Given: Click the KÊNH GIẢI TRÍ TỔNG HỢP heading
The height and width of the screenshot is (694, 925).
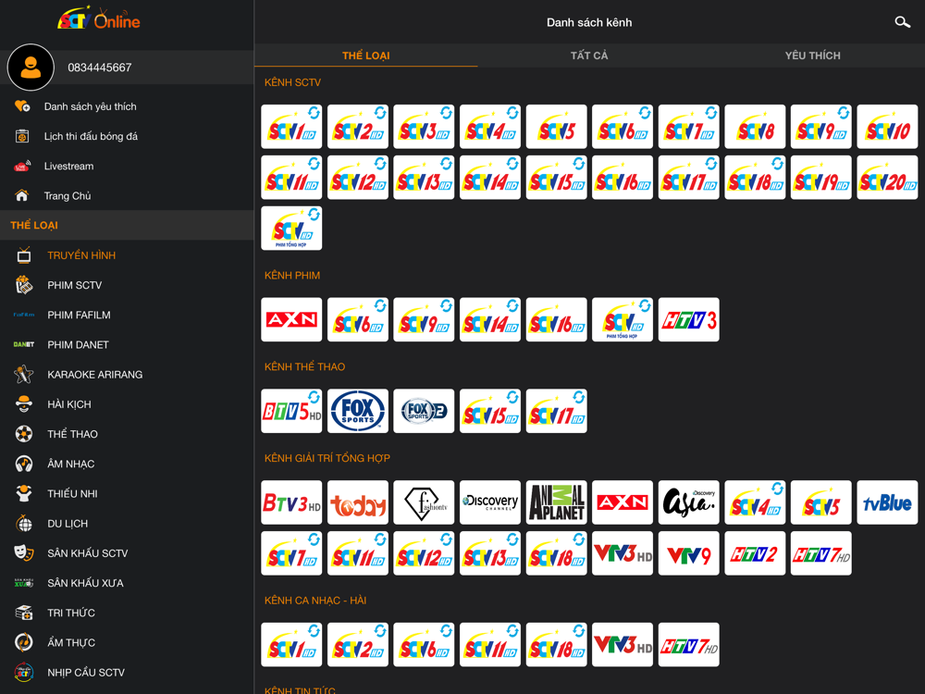Looking at the screenshot, I should tap(327, 458).
